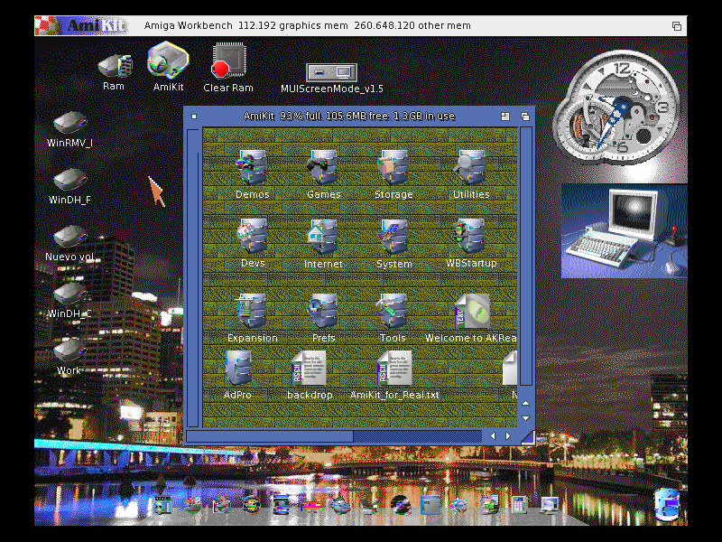Select the WinDH_F drive icon
This screenshot has width=722, height=542.
click(x=70, y=180)
